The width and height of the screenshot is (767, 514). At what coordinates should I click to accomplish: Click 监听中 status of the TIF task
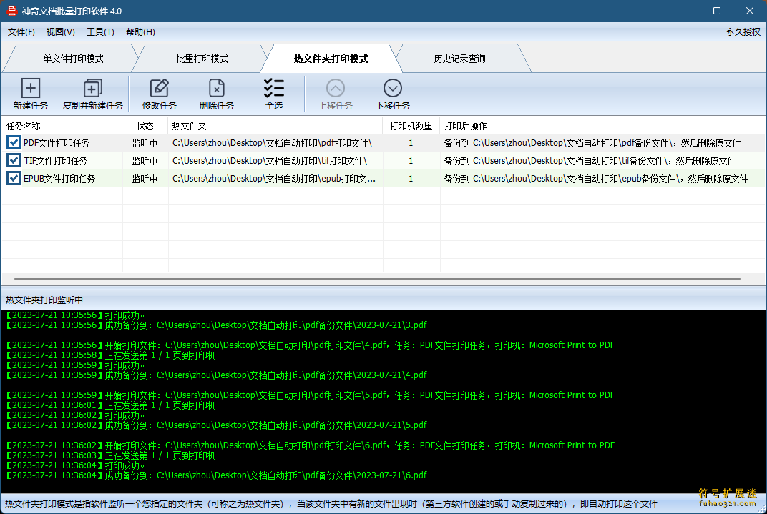pos(145,160)
